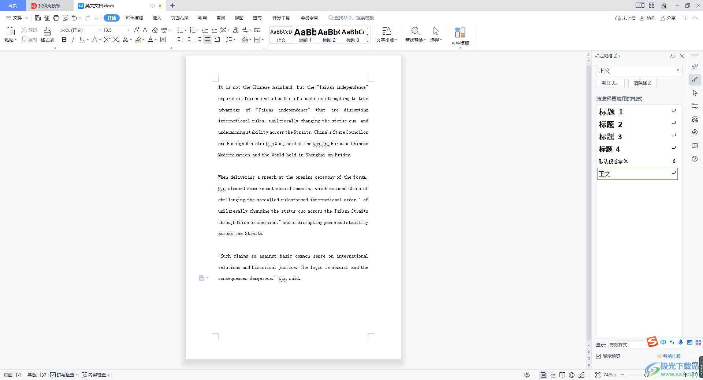Expand the styles gallery more arrow
703x380 pixels.
pos(368,41)
